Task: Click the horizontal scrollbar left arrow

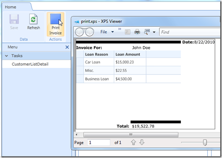Action: pos(76,135)
